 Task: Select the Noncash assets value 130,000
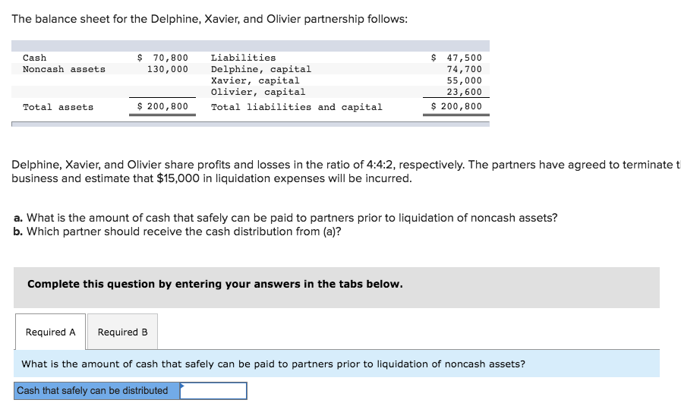pyautogui.click(x=168, y=69)
